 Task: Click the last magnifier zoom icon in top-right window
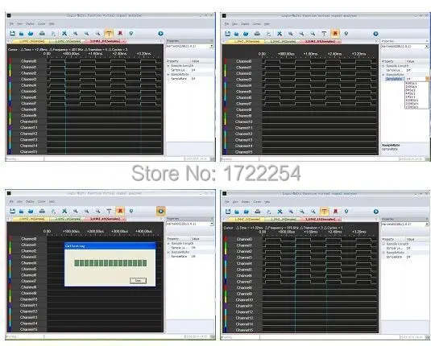tap(313, 34)
